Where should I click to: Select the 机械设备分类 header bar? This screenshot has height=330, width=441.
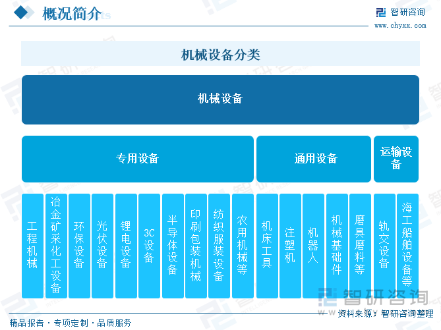(220, 54)
